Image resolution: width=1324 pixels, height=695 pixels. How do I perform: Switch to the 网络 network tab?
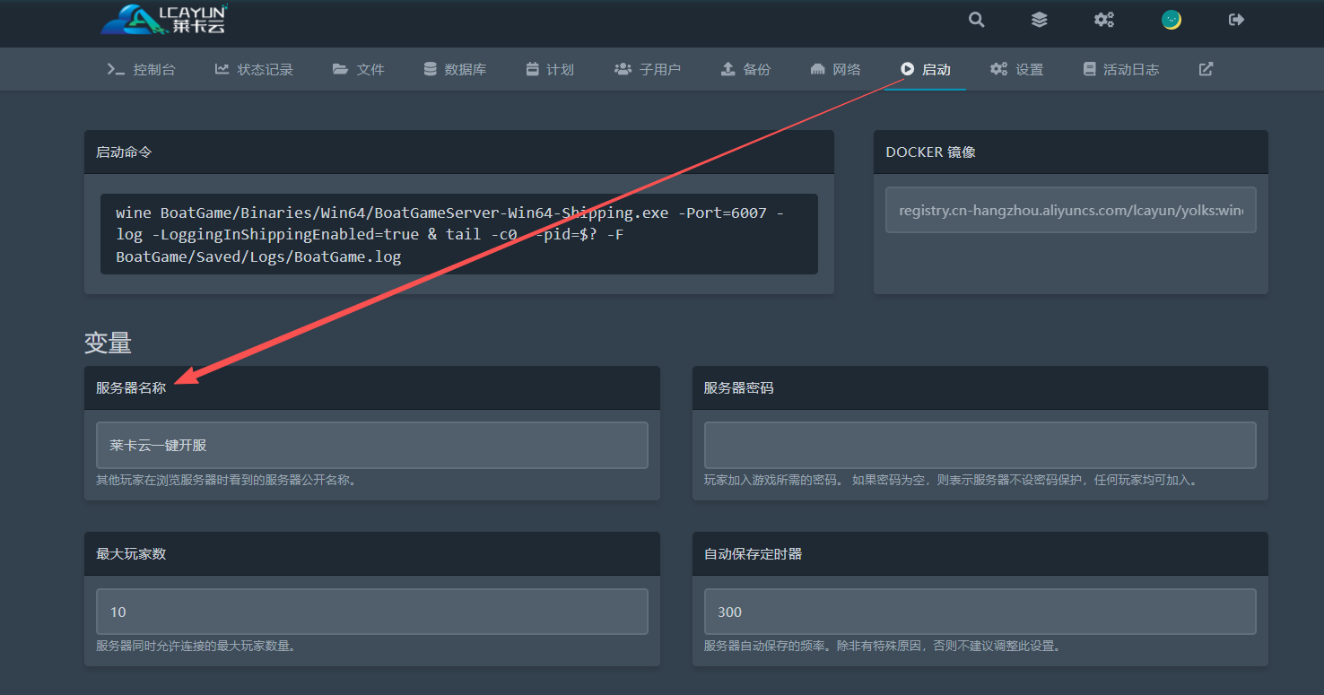[x=835, y=69]
